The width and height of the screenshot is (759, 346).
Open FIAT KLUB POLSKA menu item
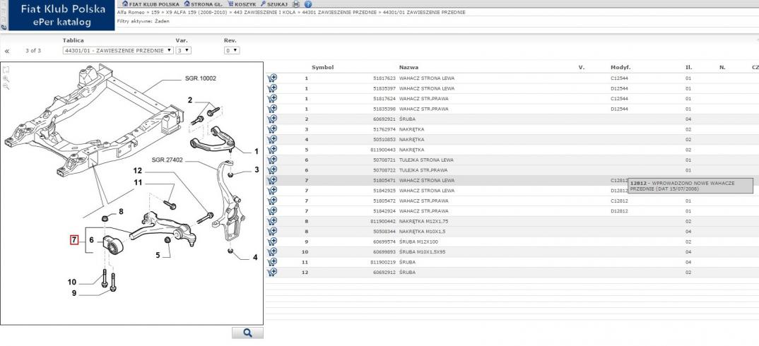[151, 4]
